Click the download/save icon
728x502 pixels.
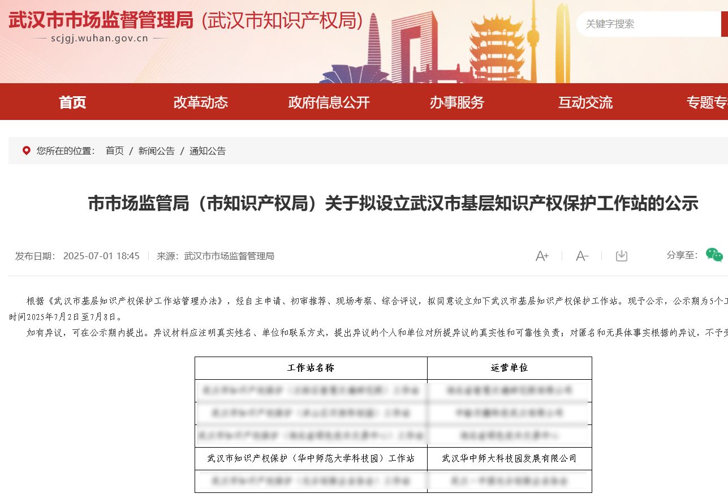pos(622,256)
